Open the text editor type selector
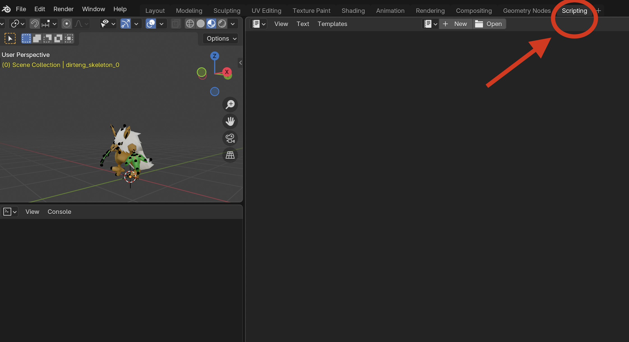Viewport: 629px width, 342px height. coord(259,24)
